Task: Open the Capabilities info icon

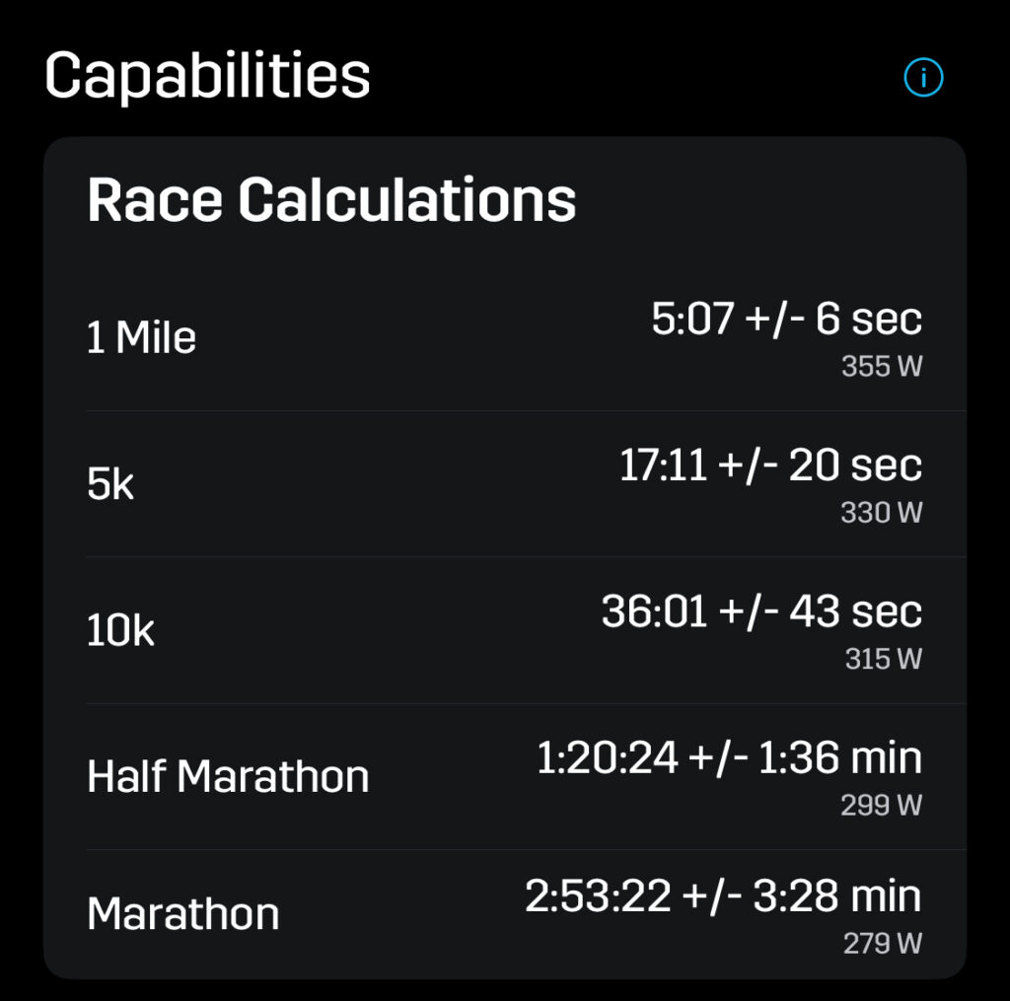Action: (x=923, y=77)
